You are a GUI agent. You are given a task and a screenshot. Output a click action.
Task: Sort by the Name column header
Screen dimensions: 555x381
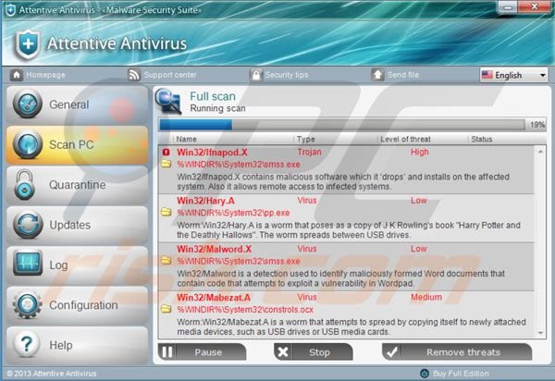point(187,139)
